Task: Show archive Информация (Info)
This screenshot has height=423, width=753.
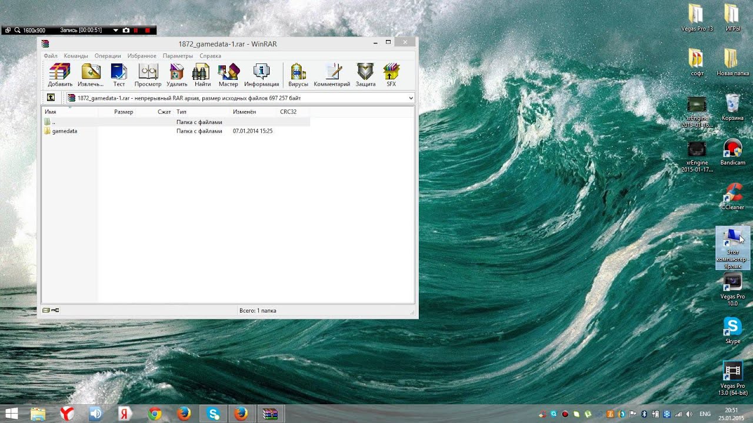Action: (261, 75)
